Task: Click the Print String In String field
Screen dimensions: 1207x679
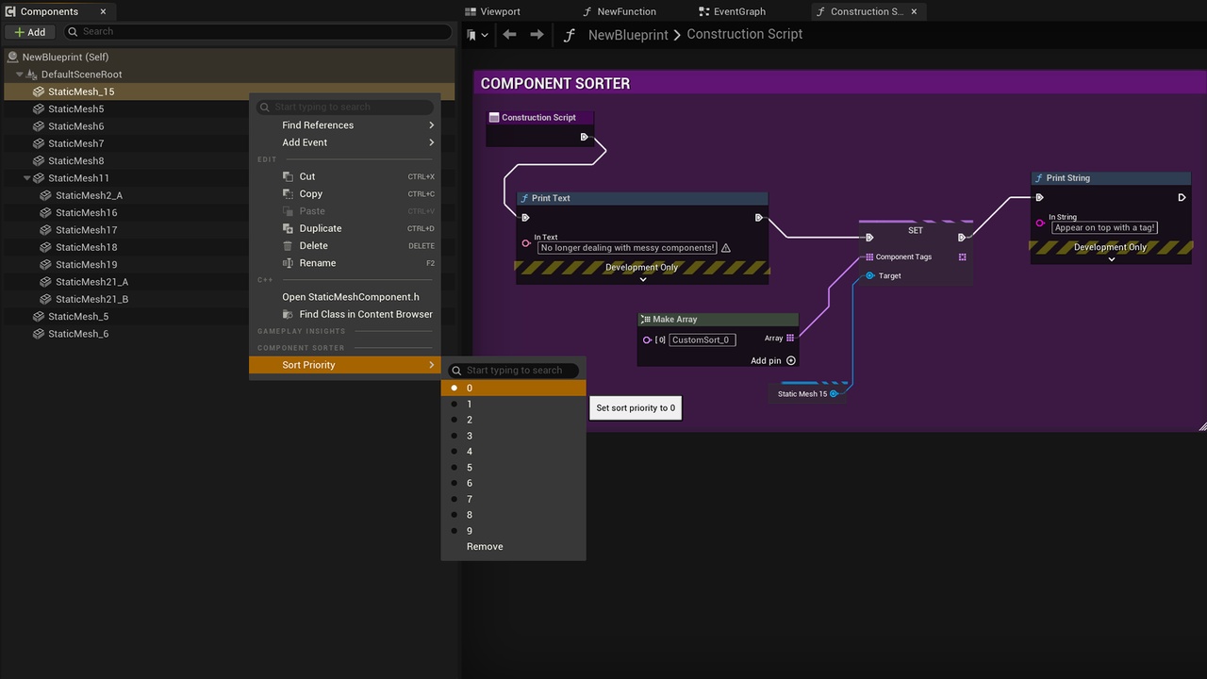Action: [x=1104, y=227]
